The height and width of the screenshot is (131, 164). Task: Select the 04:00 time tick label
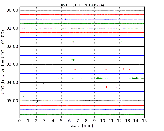12,83
